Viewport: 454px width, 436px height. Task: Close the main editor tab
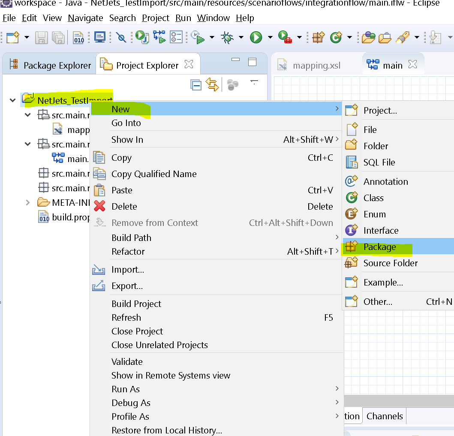tap(412, 64)
